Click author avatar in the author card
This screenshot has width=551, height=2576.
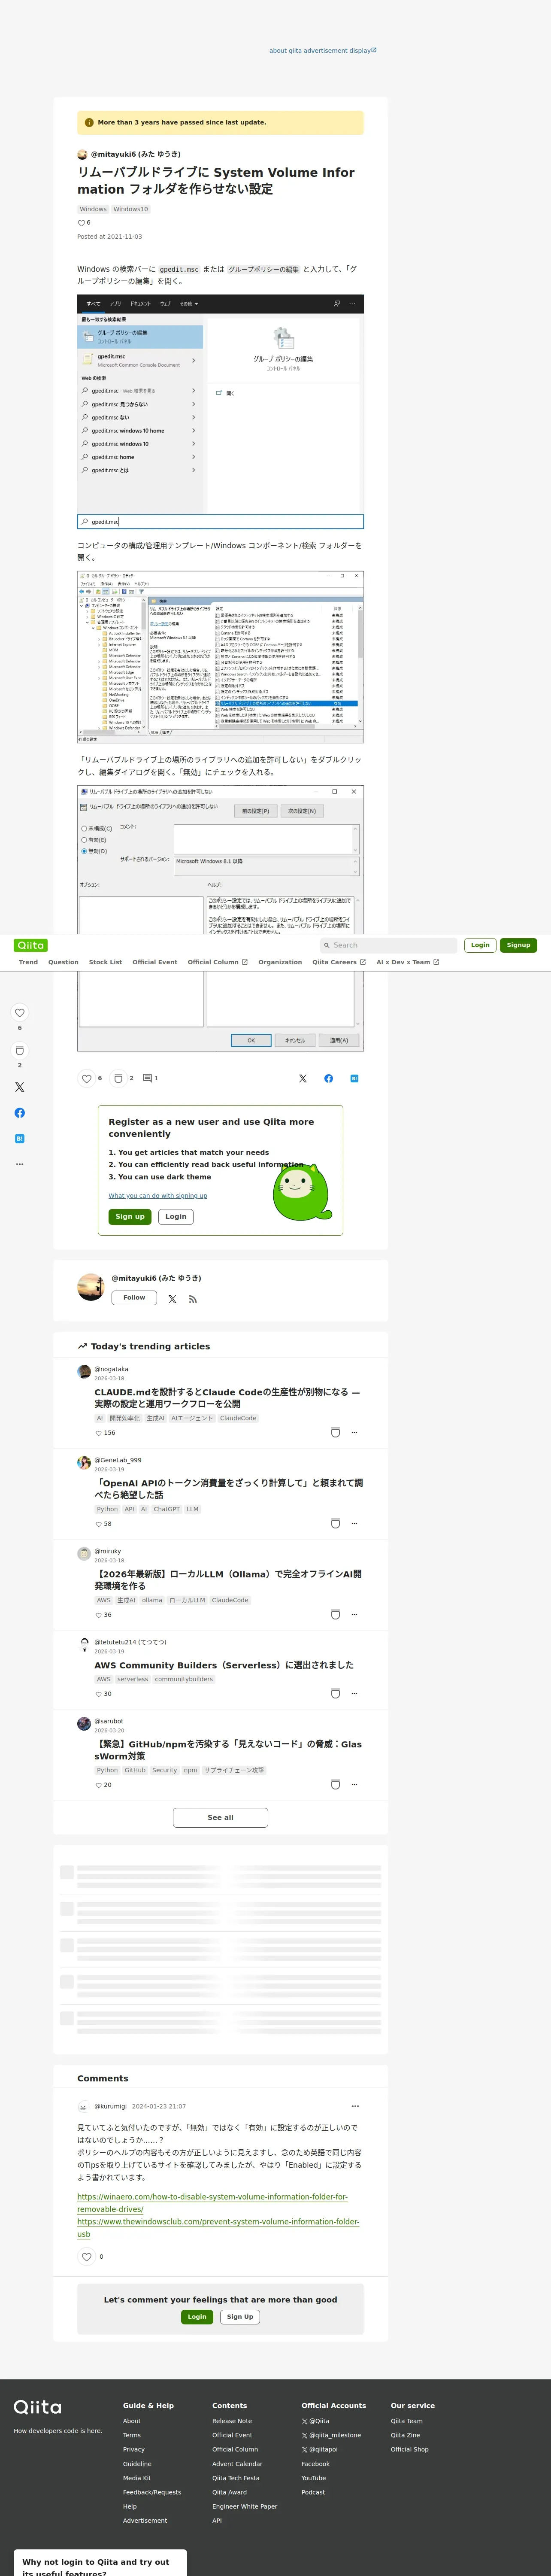click(x=91, y=1288)
